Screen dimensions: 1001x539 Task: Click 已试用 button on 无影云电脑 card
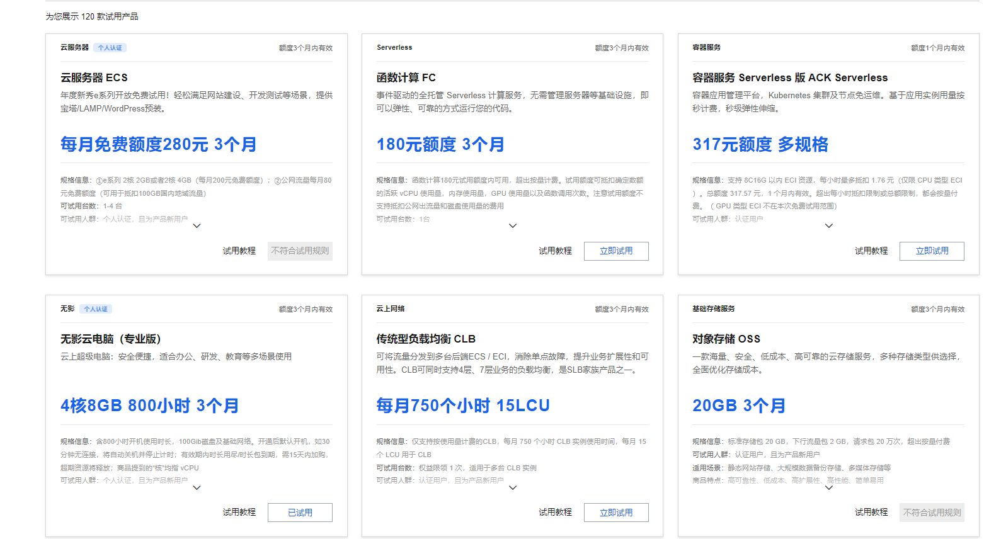click(x=300, y=513)
